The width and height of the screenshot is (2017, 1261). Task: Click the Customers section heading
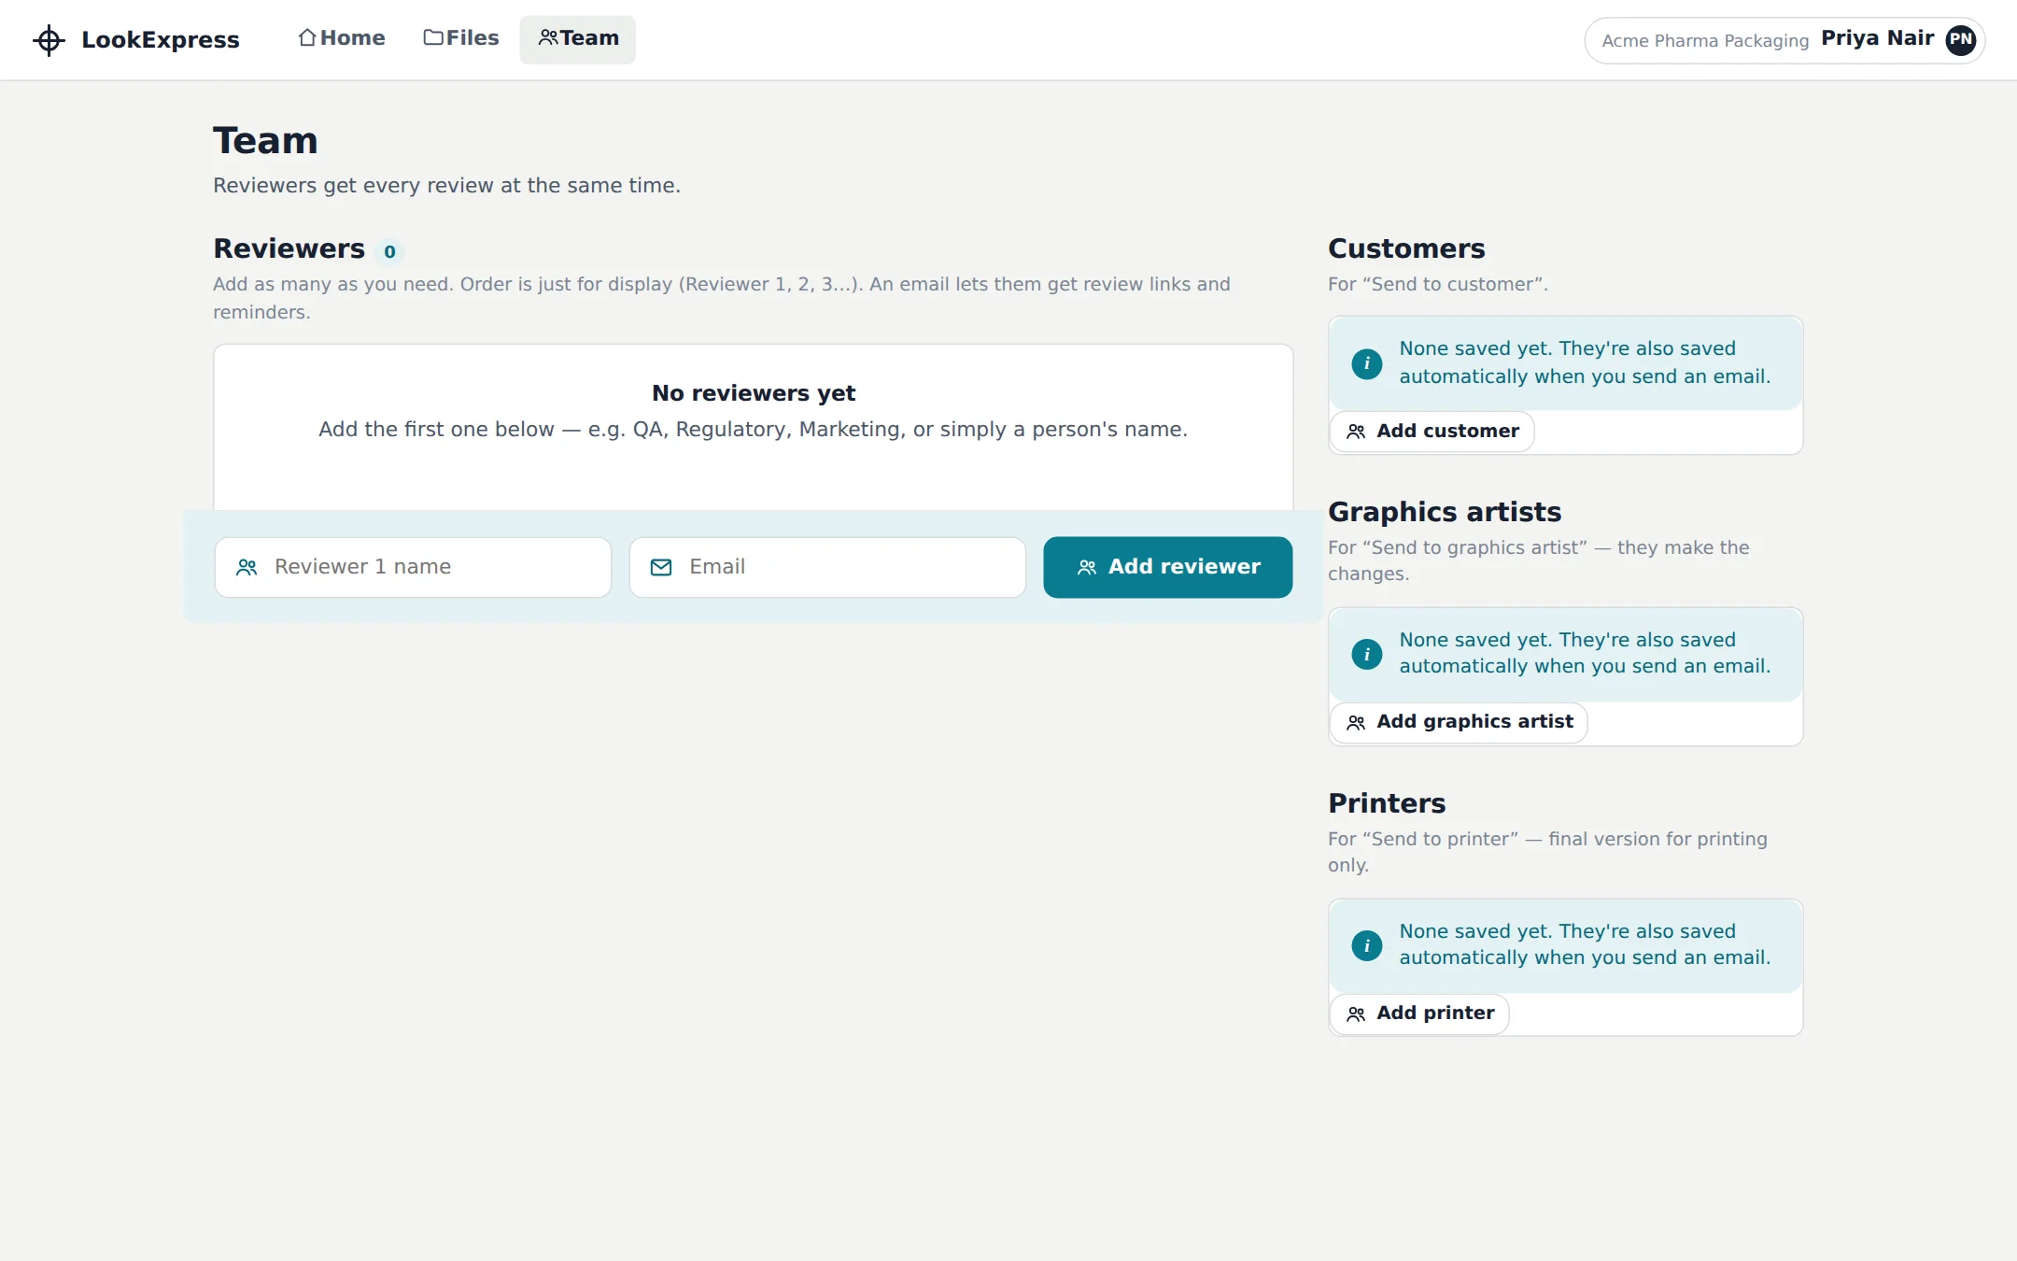pyautogui.click(x=1406, y=248)
